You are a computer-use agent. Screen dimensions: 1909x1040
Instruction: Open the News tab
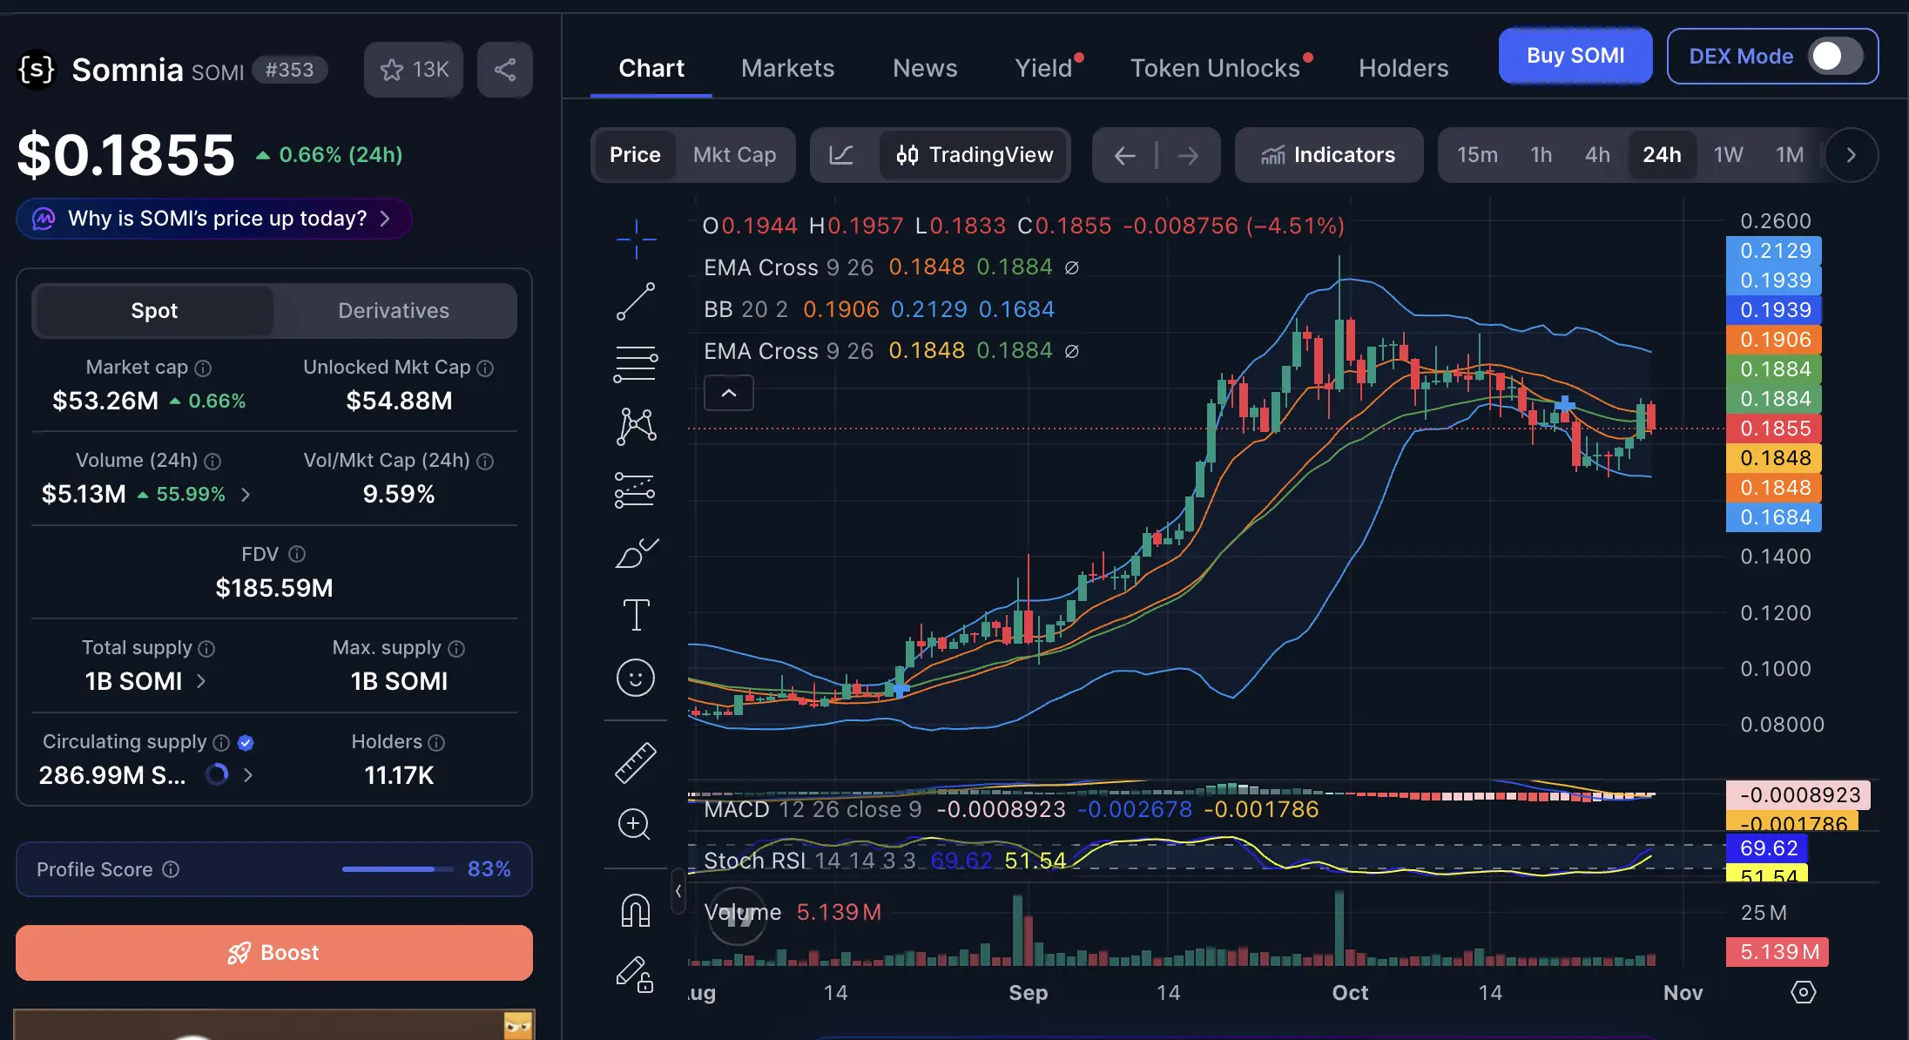(925, 68)
